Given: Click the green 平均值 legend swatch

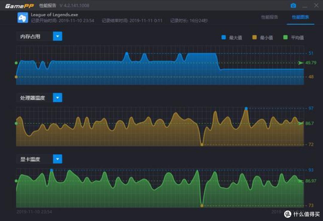Looking at the screenshot, I should coord(285,37).
